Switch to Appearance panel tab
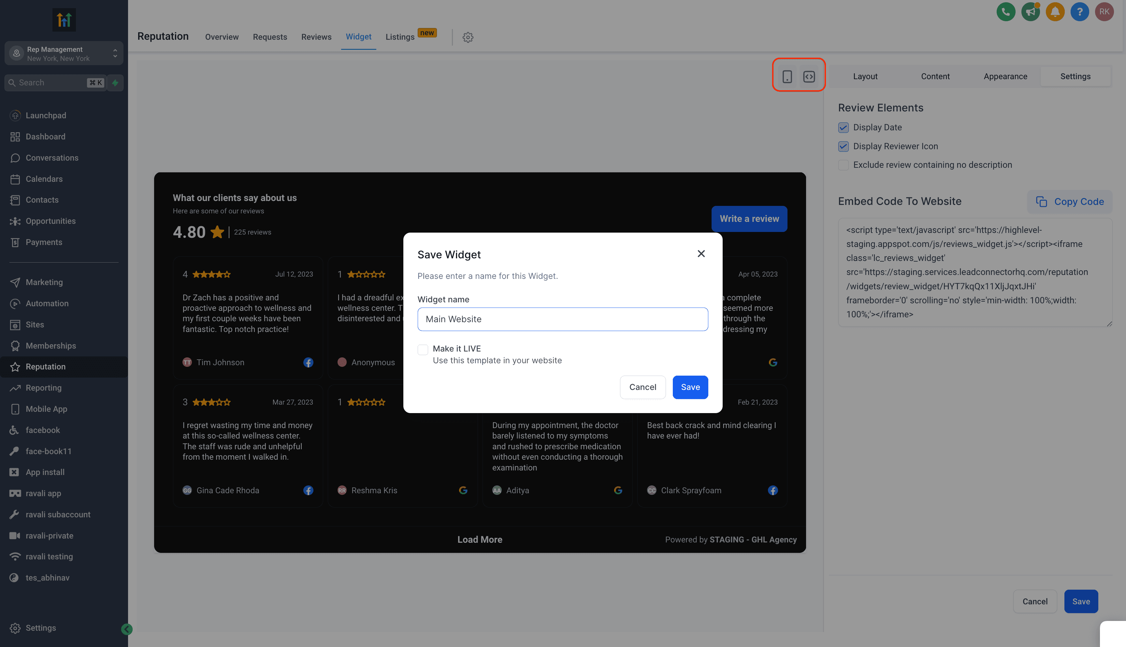Viewport: 1126px width, 647px height. [x=1005, y=77]
